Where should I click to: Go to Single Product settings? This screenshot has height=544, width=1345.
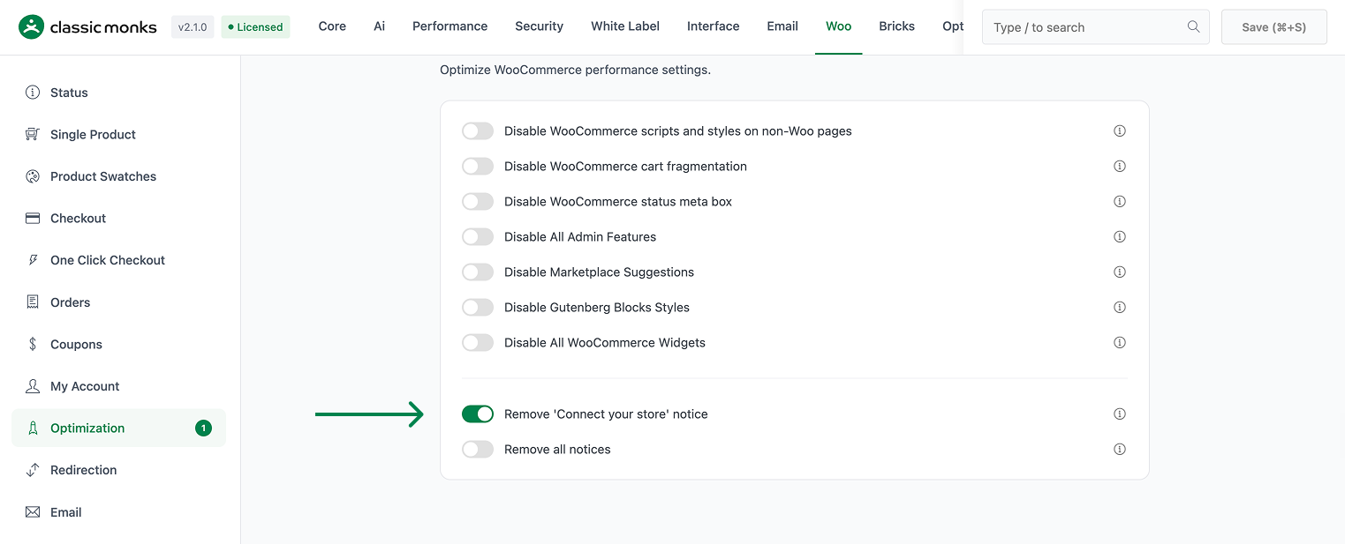118,134
